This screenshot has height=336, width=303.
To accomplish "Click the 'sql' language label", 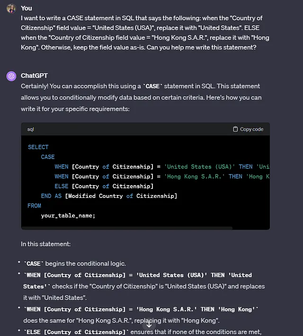I will (31, 129).
